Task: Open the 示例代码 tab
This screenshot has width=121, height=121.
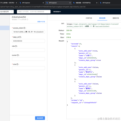Action: coord(89,18)
